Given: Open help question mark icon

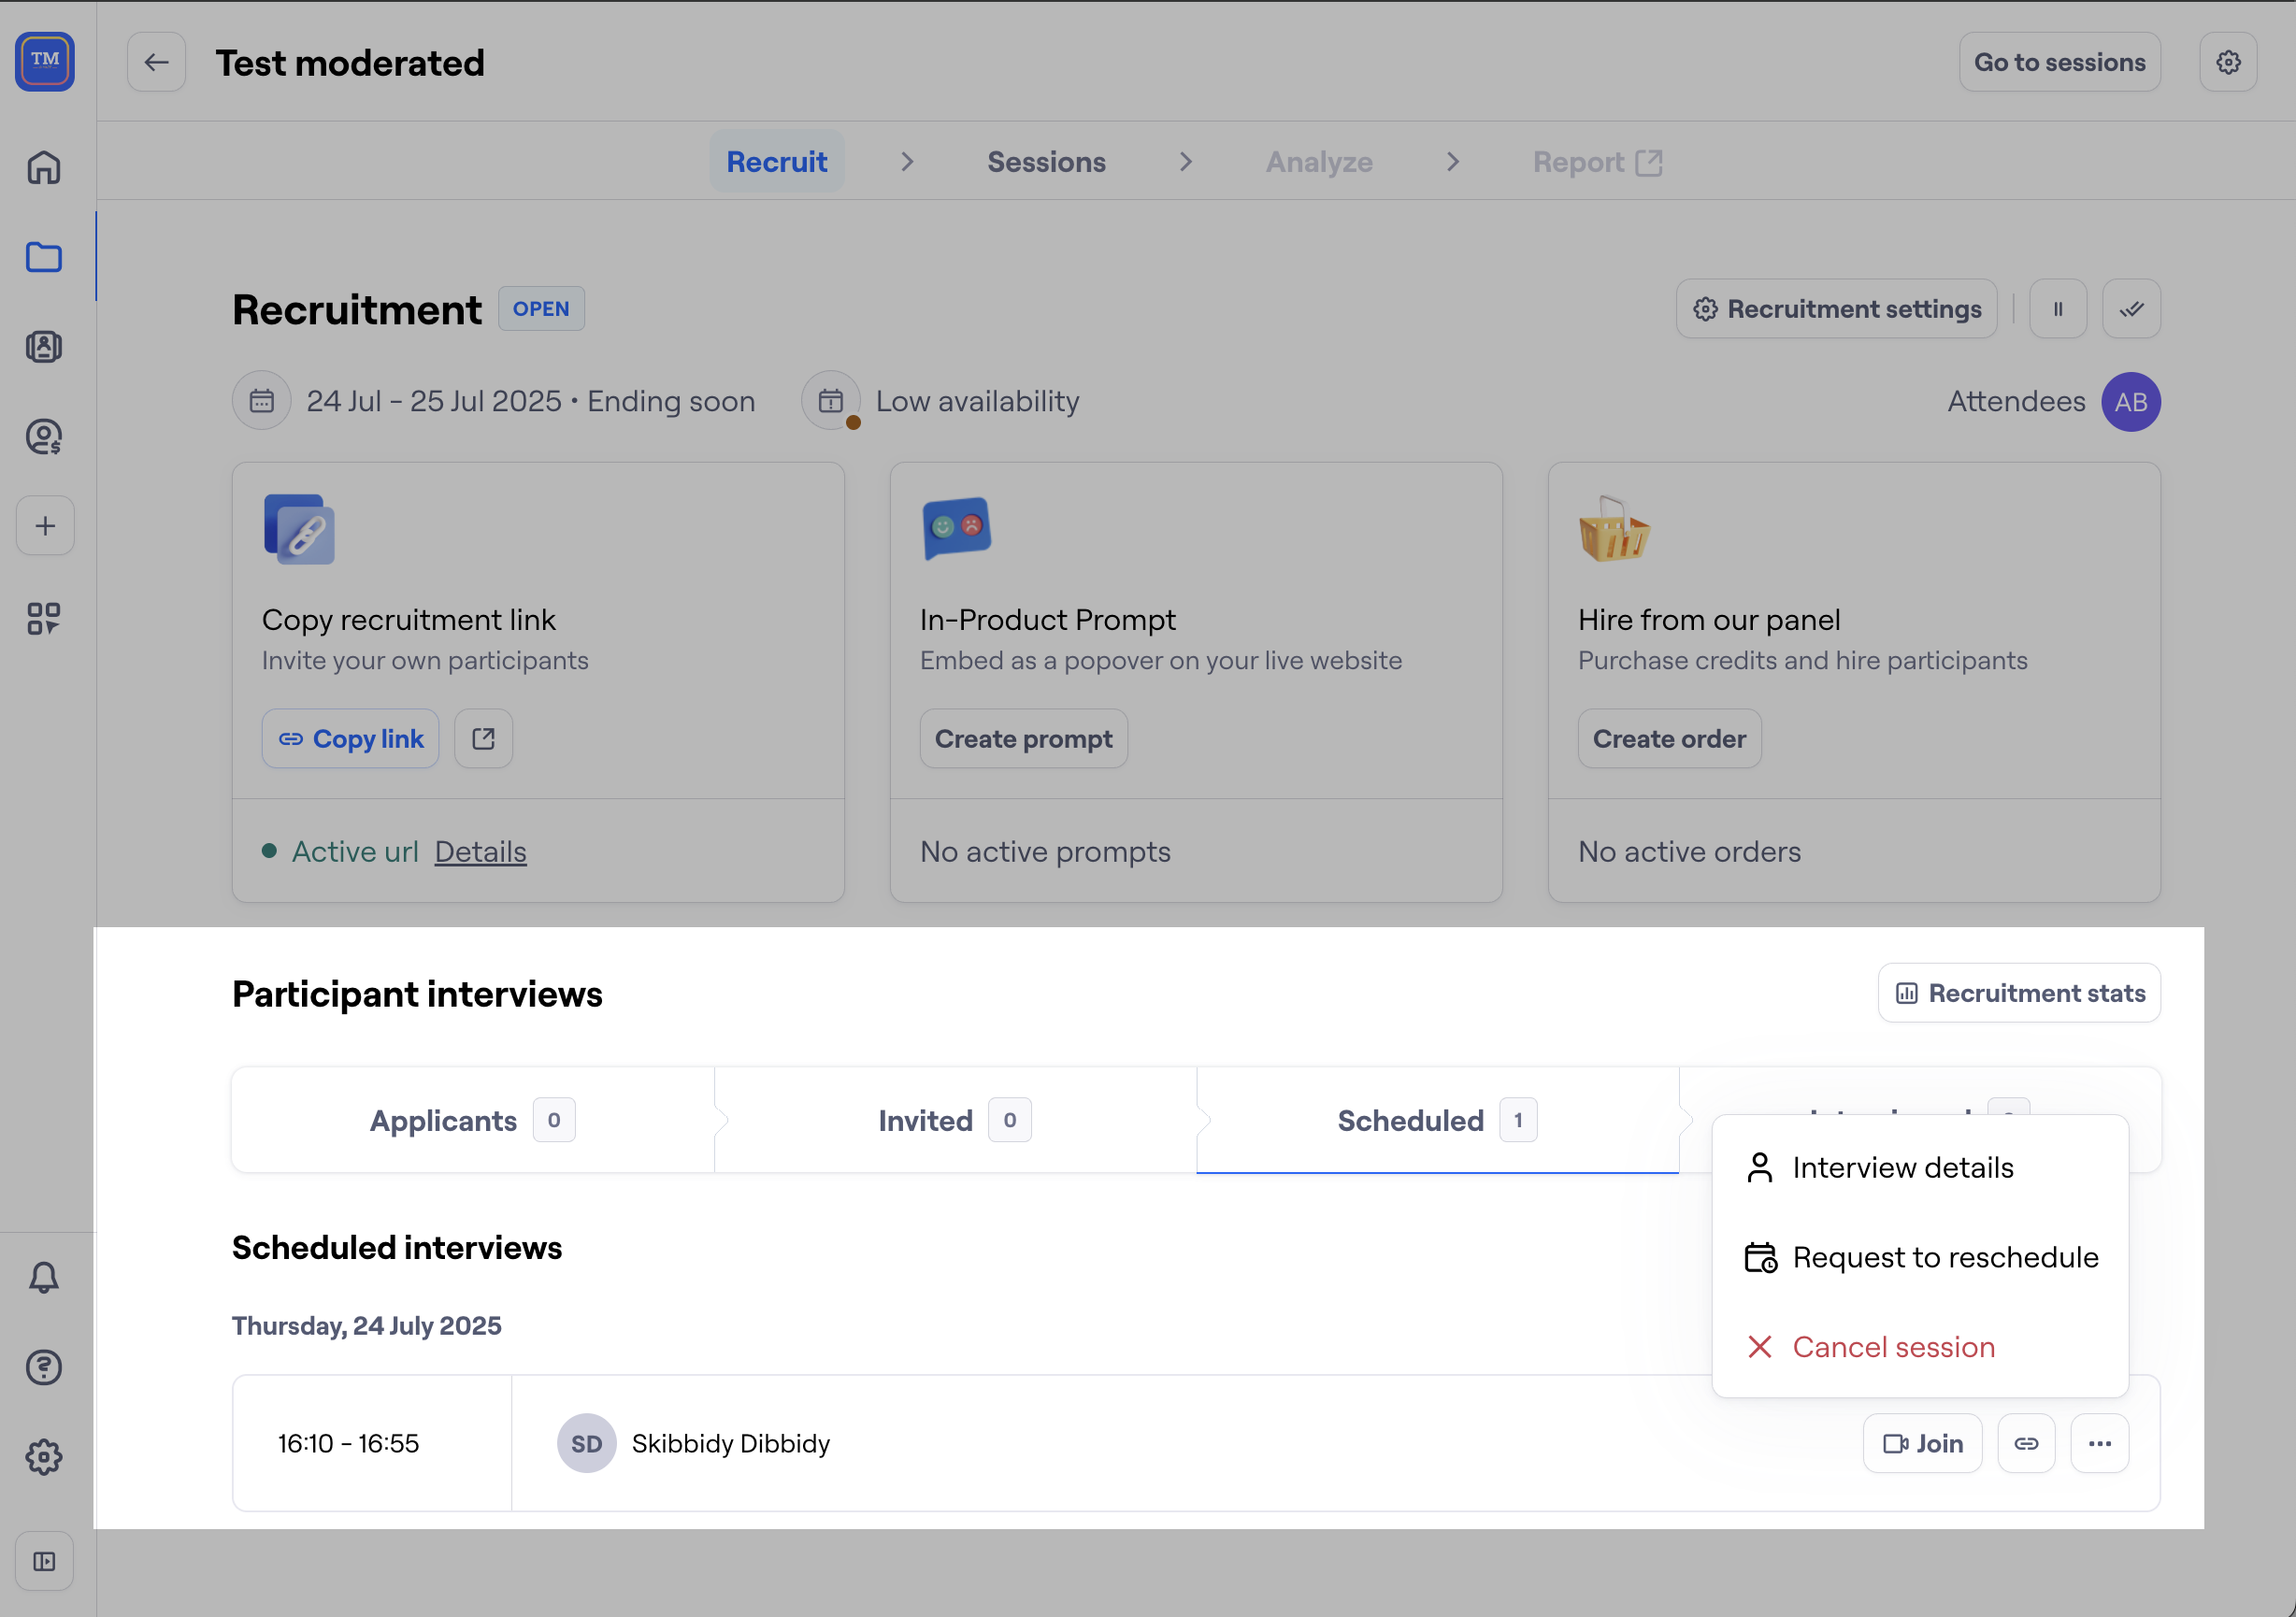Looking at the screenshot, I should click(44, 1366).
